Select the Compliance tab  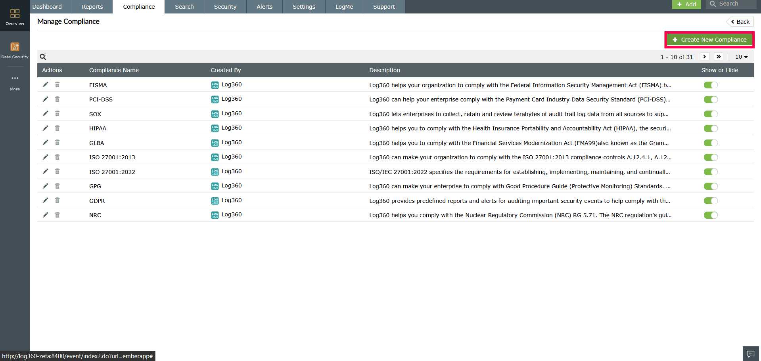[139, 7]
